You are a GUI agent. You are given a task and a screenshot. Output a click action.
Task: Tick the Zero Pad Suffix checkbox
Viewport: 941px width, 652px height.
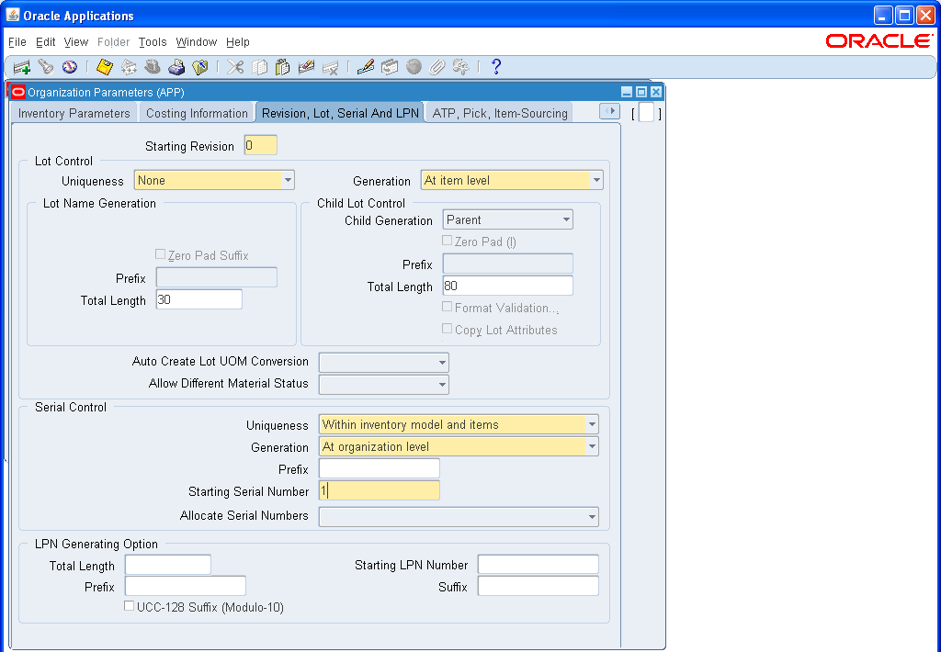point(160,254)
